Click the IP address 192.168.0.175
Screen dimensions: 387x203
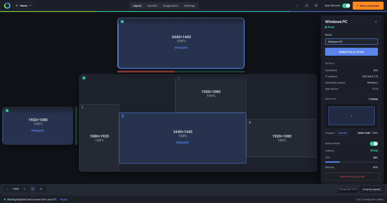click(370, 76)
